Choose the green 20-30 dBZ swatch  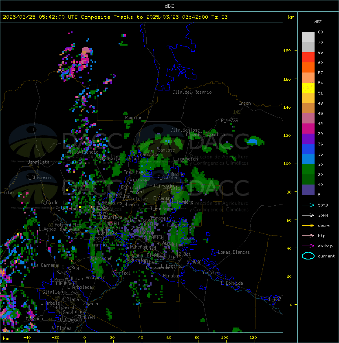point(308,169)
